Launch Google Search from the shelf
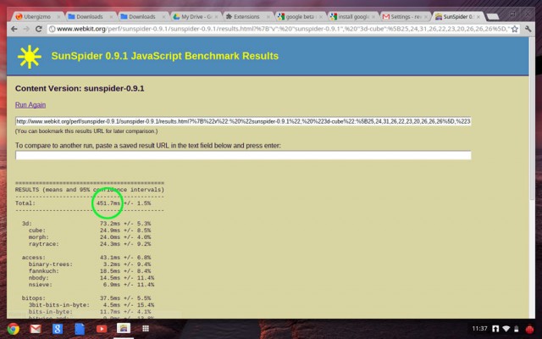542x339 pixels. tap(58, 328)
